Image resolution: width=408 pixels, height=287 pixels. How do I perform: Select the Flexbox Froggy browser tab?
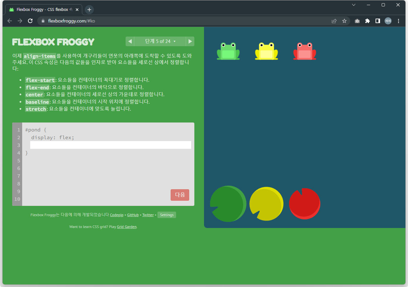tap(43, 10)
